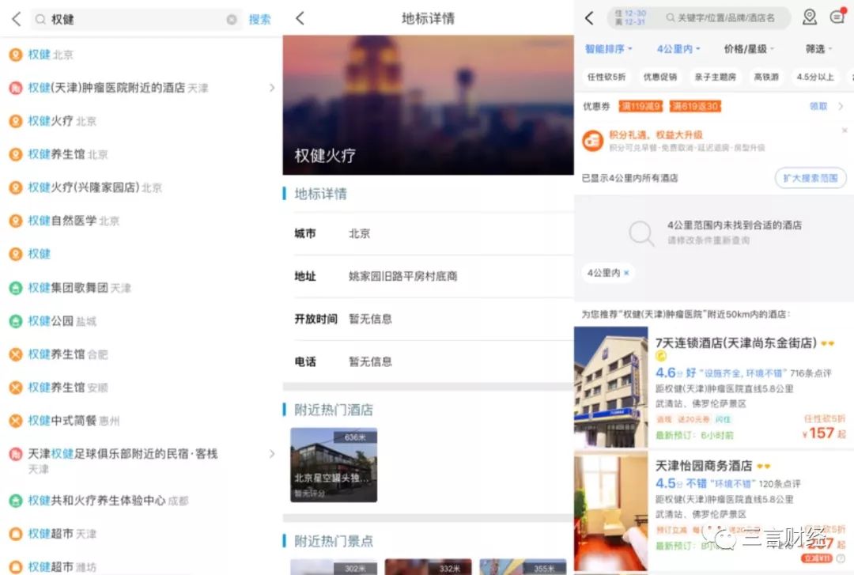This screenshot has width=854, height=575.
Task: Clear the 权健 search text
Action: coord(232,20)
